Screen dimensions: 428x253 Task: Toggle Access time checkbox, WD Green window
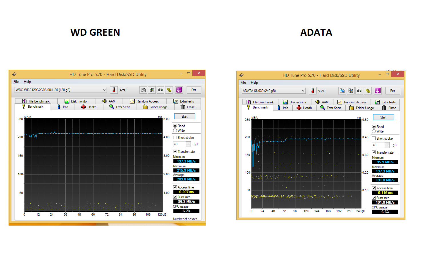(175, 187)
